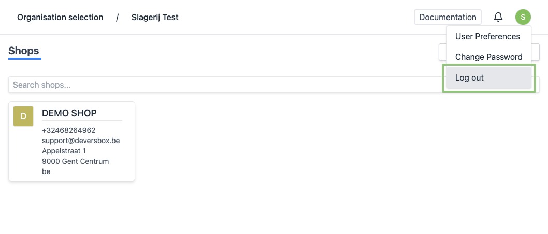Select Change Password in the user menu

(x=488, y=57)
